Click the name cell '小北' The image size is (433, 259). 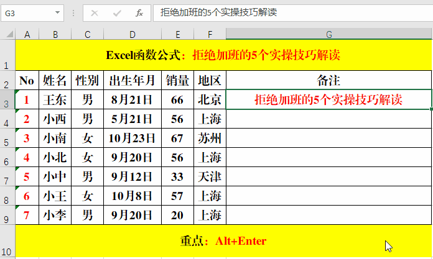click(55, 157)
